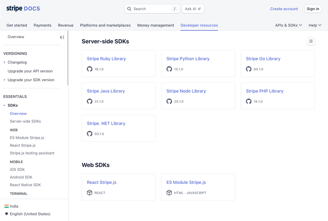
Task: Click GitHub icon on Python Library card
Action: pos(169,69)
